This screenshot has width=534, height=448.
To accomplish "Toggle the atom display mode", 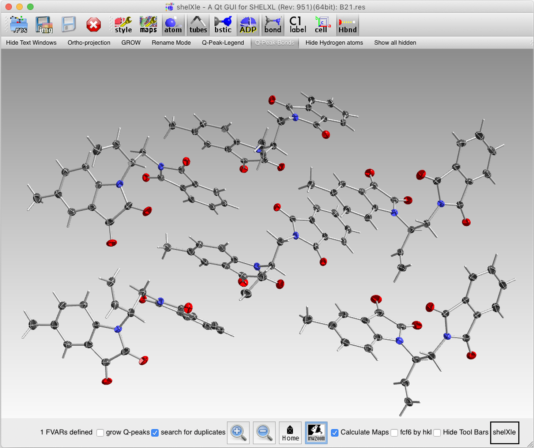I will click(x=173, y=25).
